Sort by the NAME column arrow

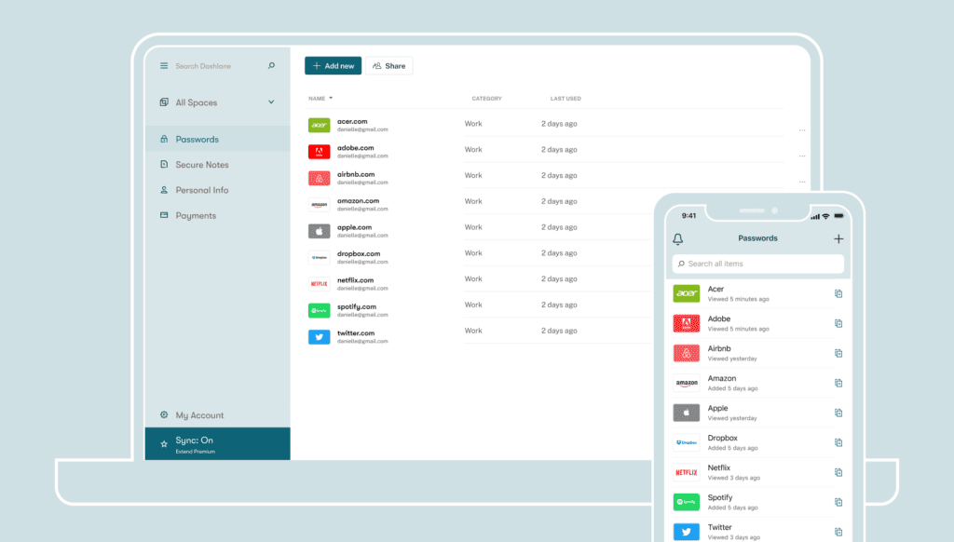pyautogui.click(x=331, y=98)
